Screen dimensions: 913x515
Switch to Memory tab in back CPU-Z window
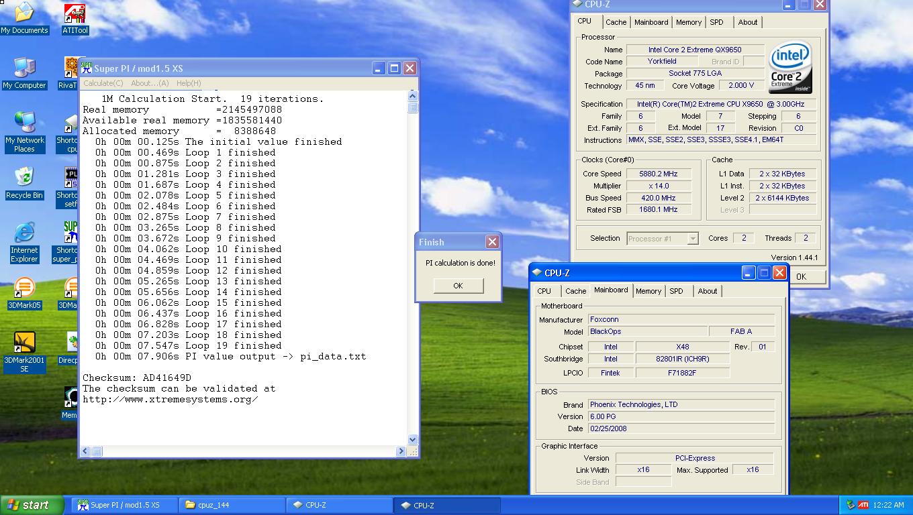[x=688, y=22]
